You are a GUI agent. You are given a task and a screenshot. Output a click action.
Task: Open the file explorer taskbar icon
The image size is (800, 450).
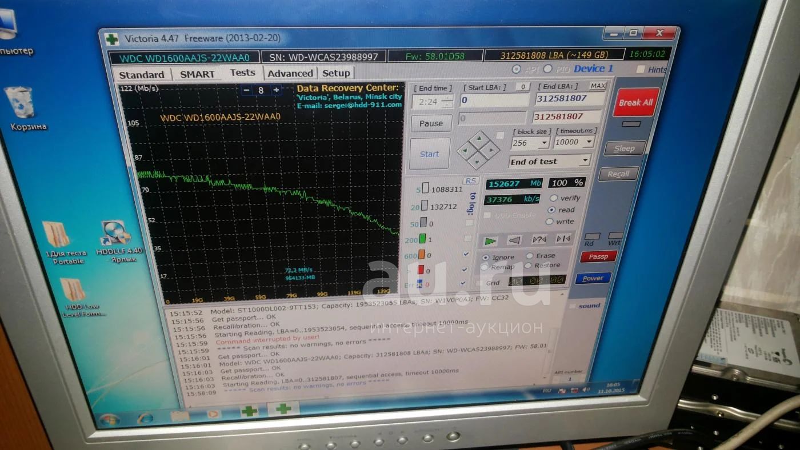tap(180, 416)
